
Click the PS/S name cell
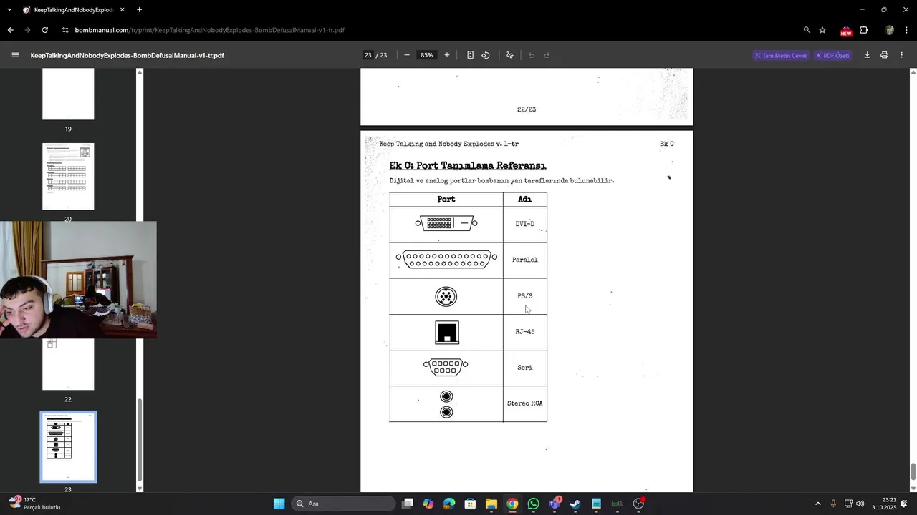(525, 295)
